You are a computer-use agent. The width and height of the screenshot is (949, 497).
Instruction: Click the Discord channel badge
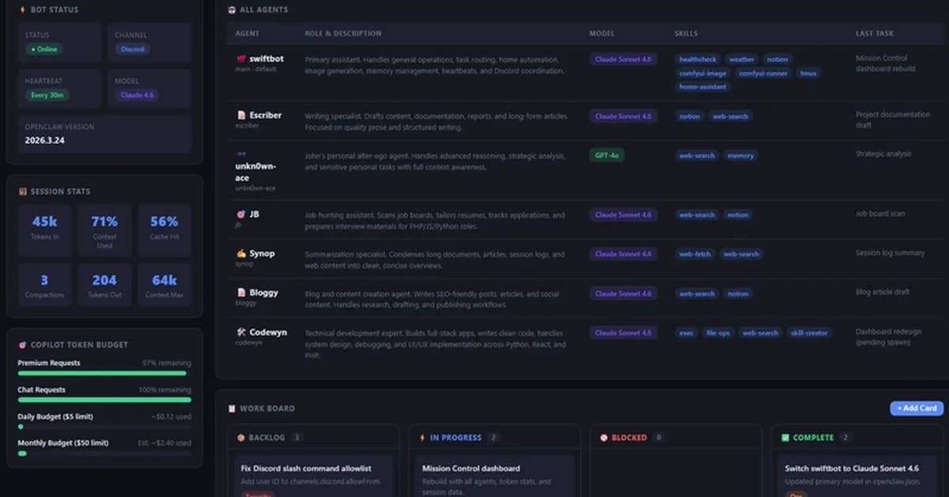132,48
